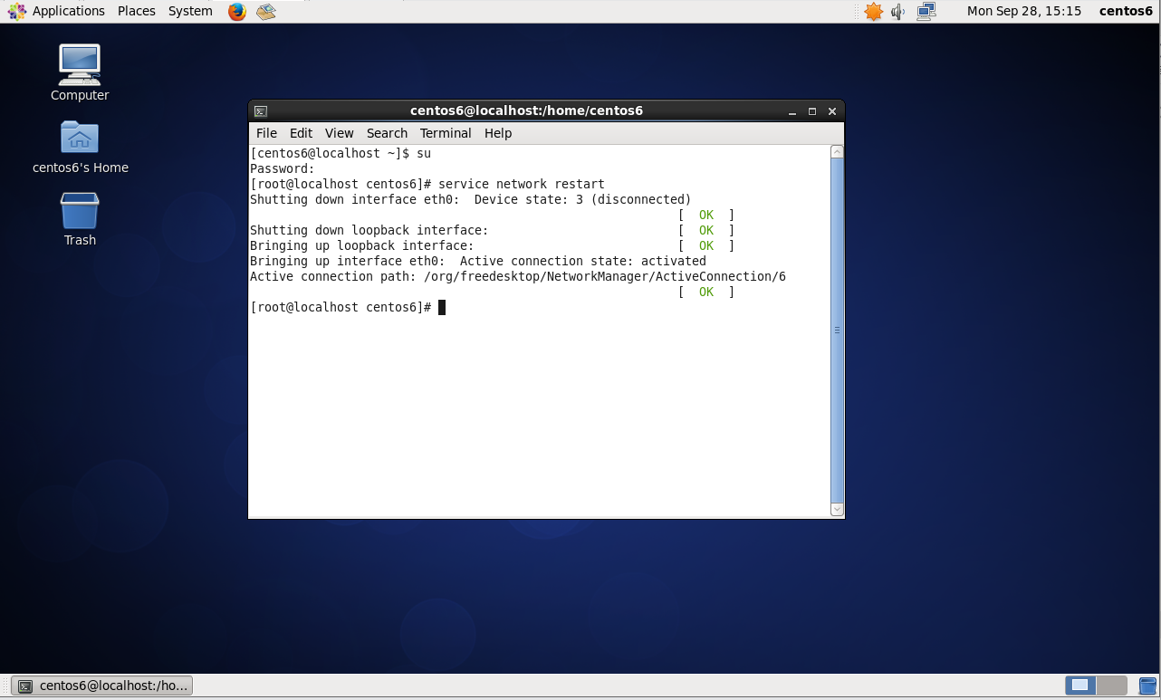Open the Search menu in the terminal
Screen dimensions: 1161x700
[387, 133]
